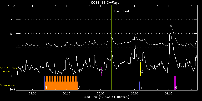The width and height of the screenshot is (202, 101).
Task: Click the blue marker labeled 2
Action: (78, 83)
